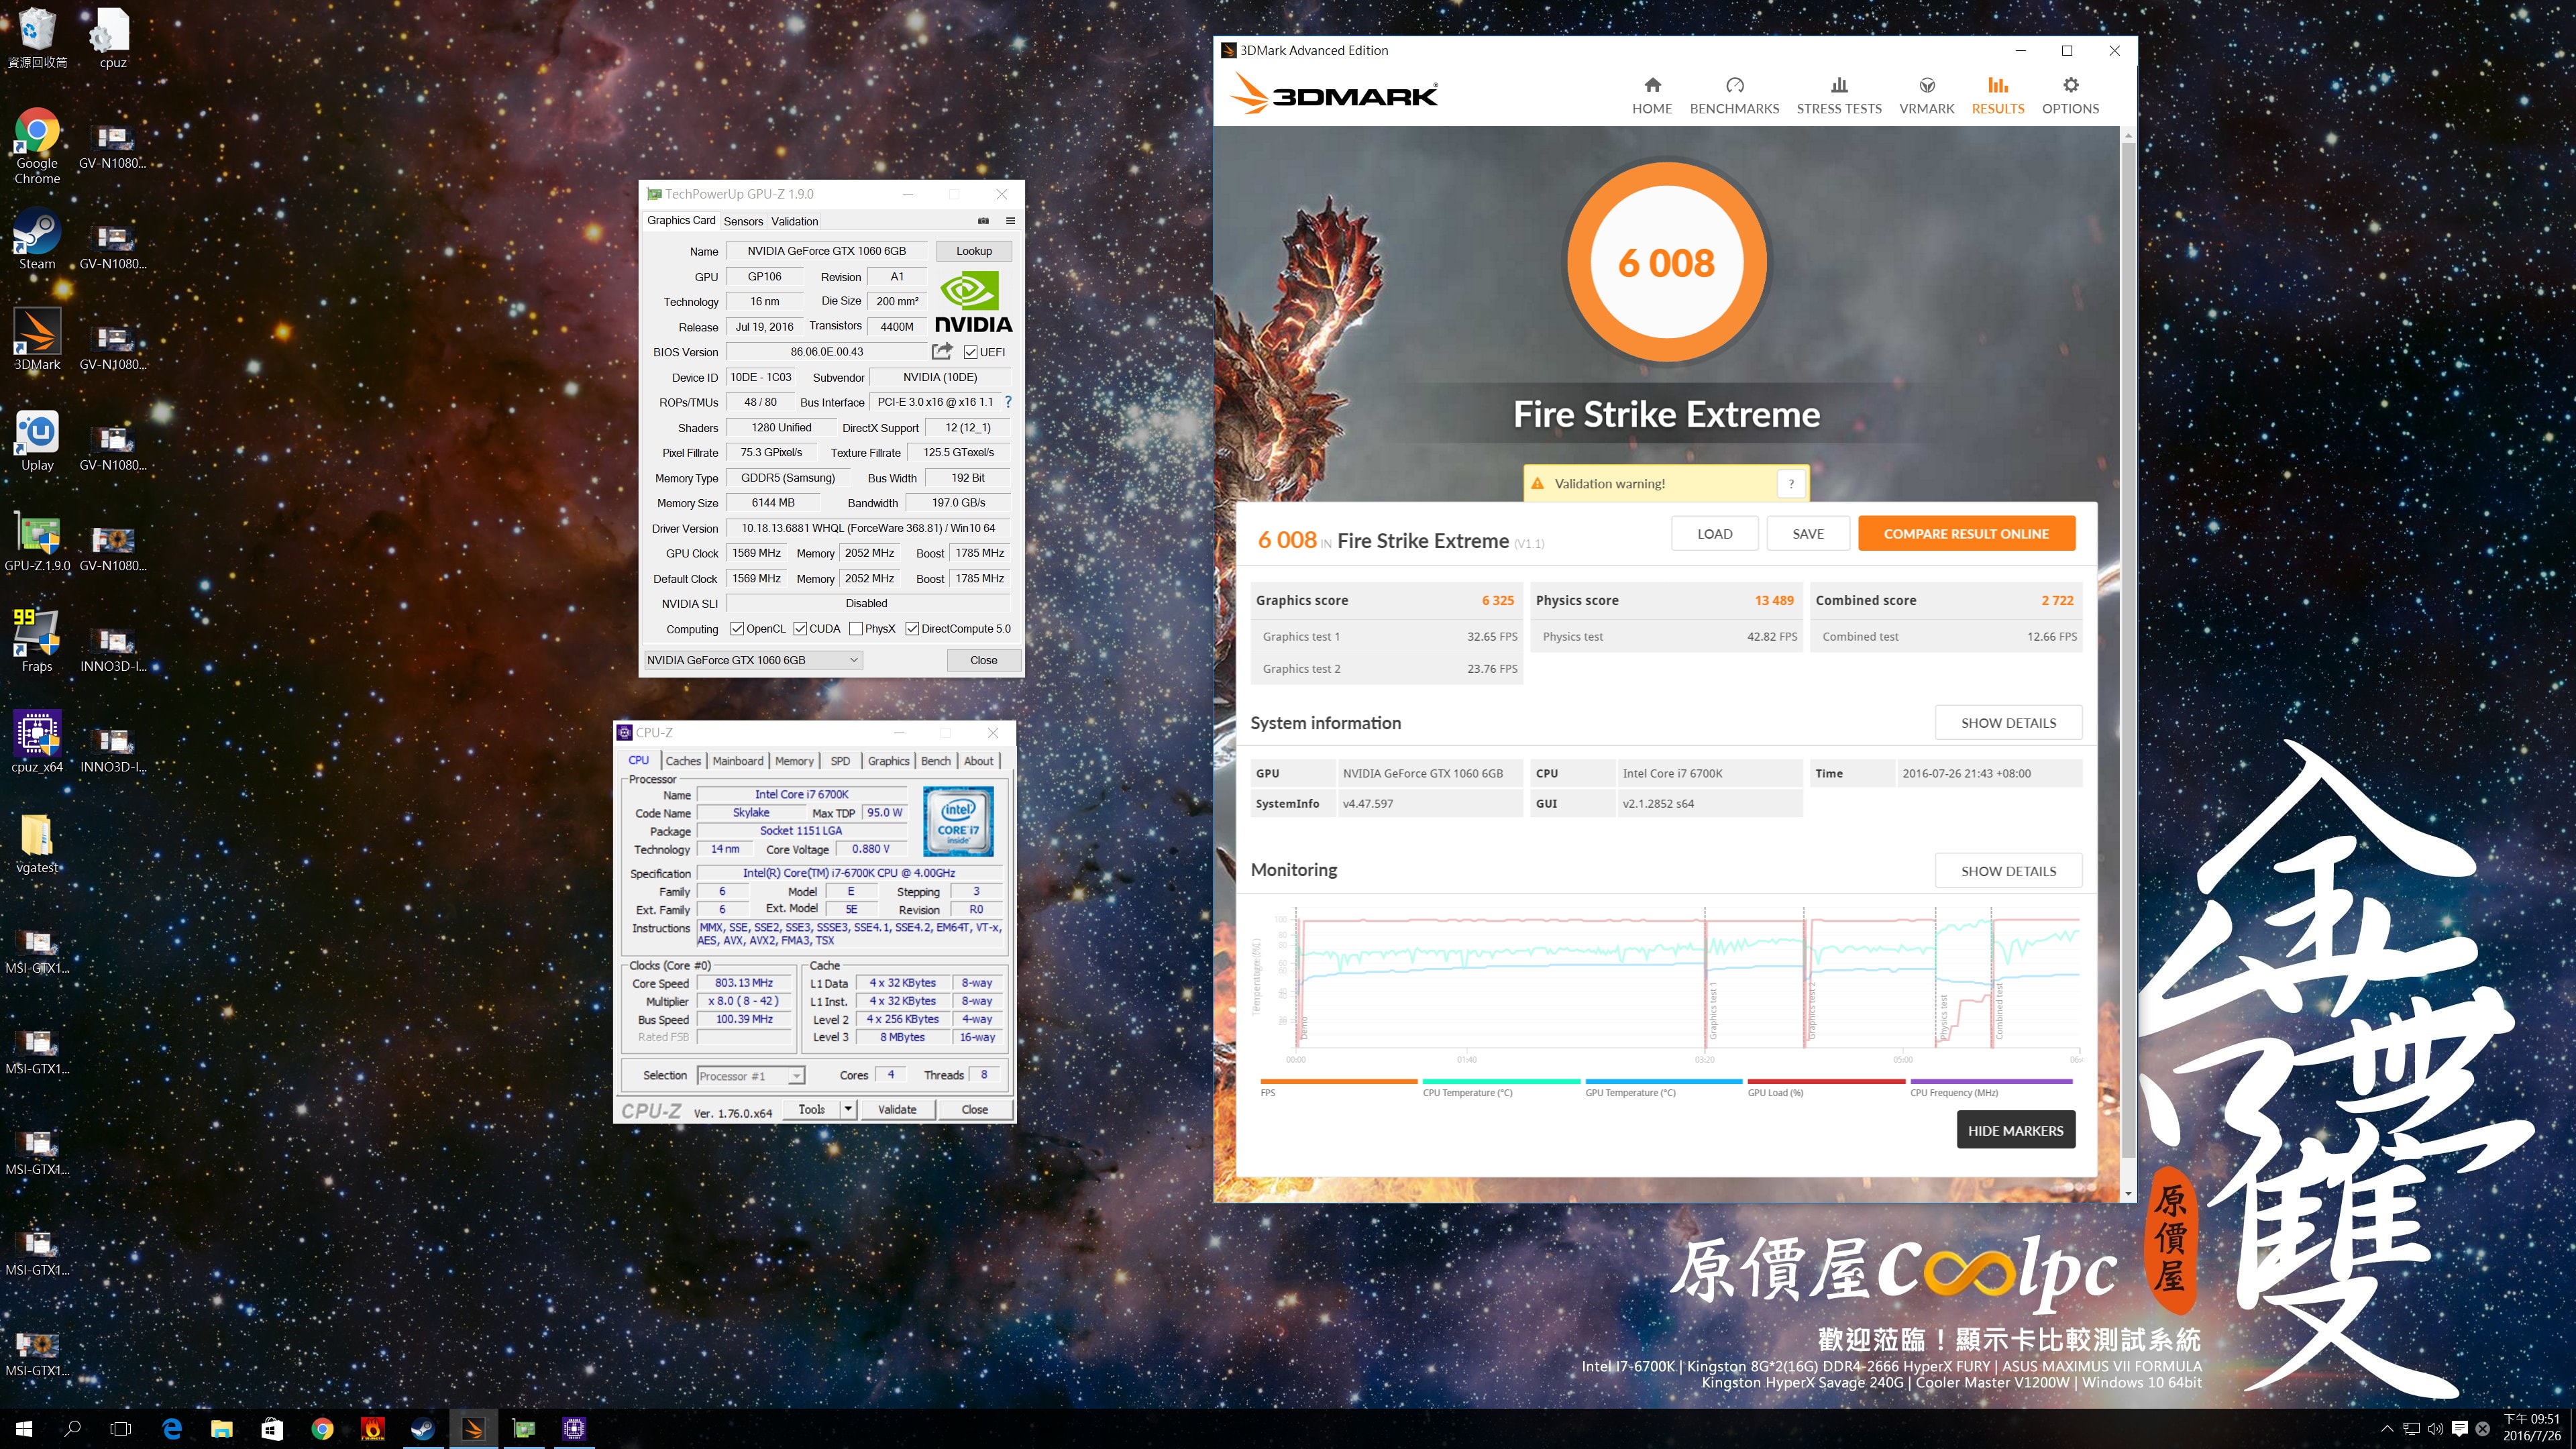Open File Explorer from taskbar
This screenshot has width=2576, height=1449.
(x=222, y=1429)
